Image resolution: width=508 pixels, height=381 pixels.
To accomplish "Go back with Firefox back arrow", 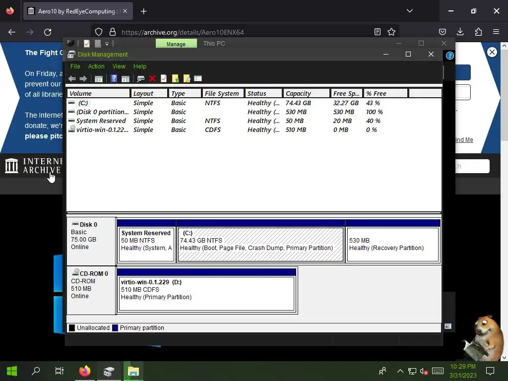I will [x=12, y=32].
